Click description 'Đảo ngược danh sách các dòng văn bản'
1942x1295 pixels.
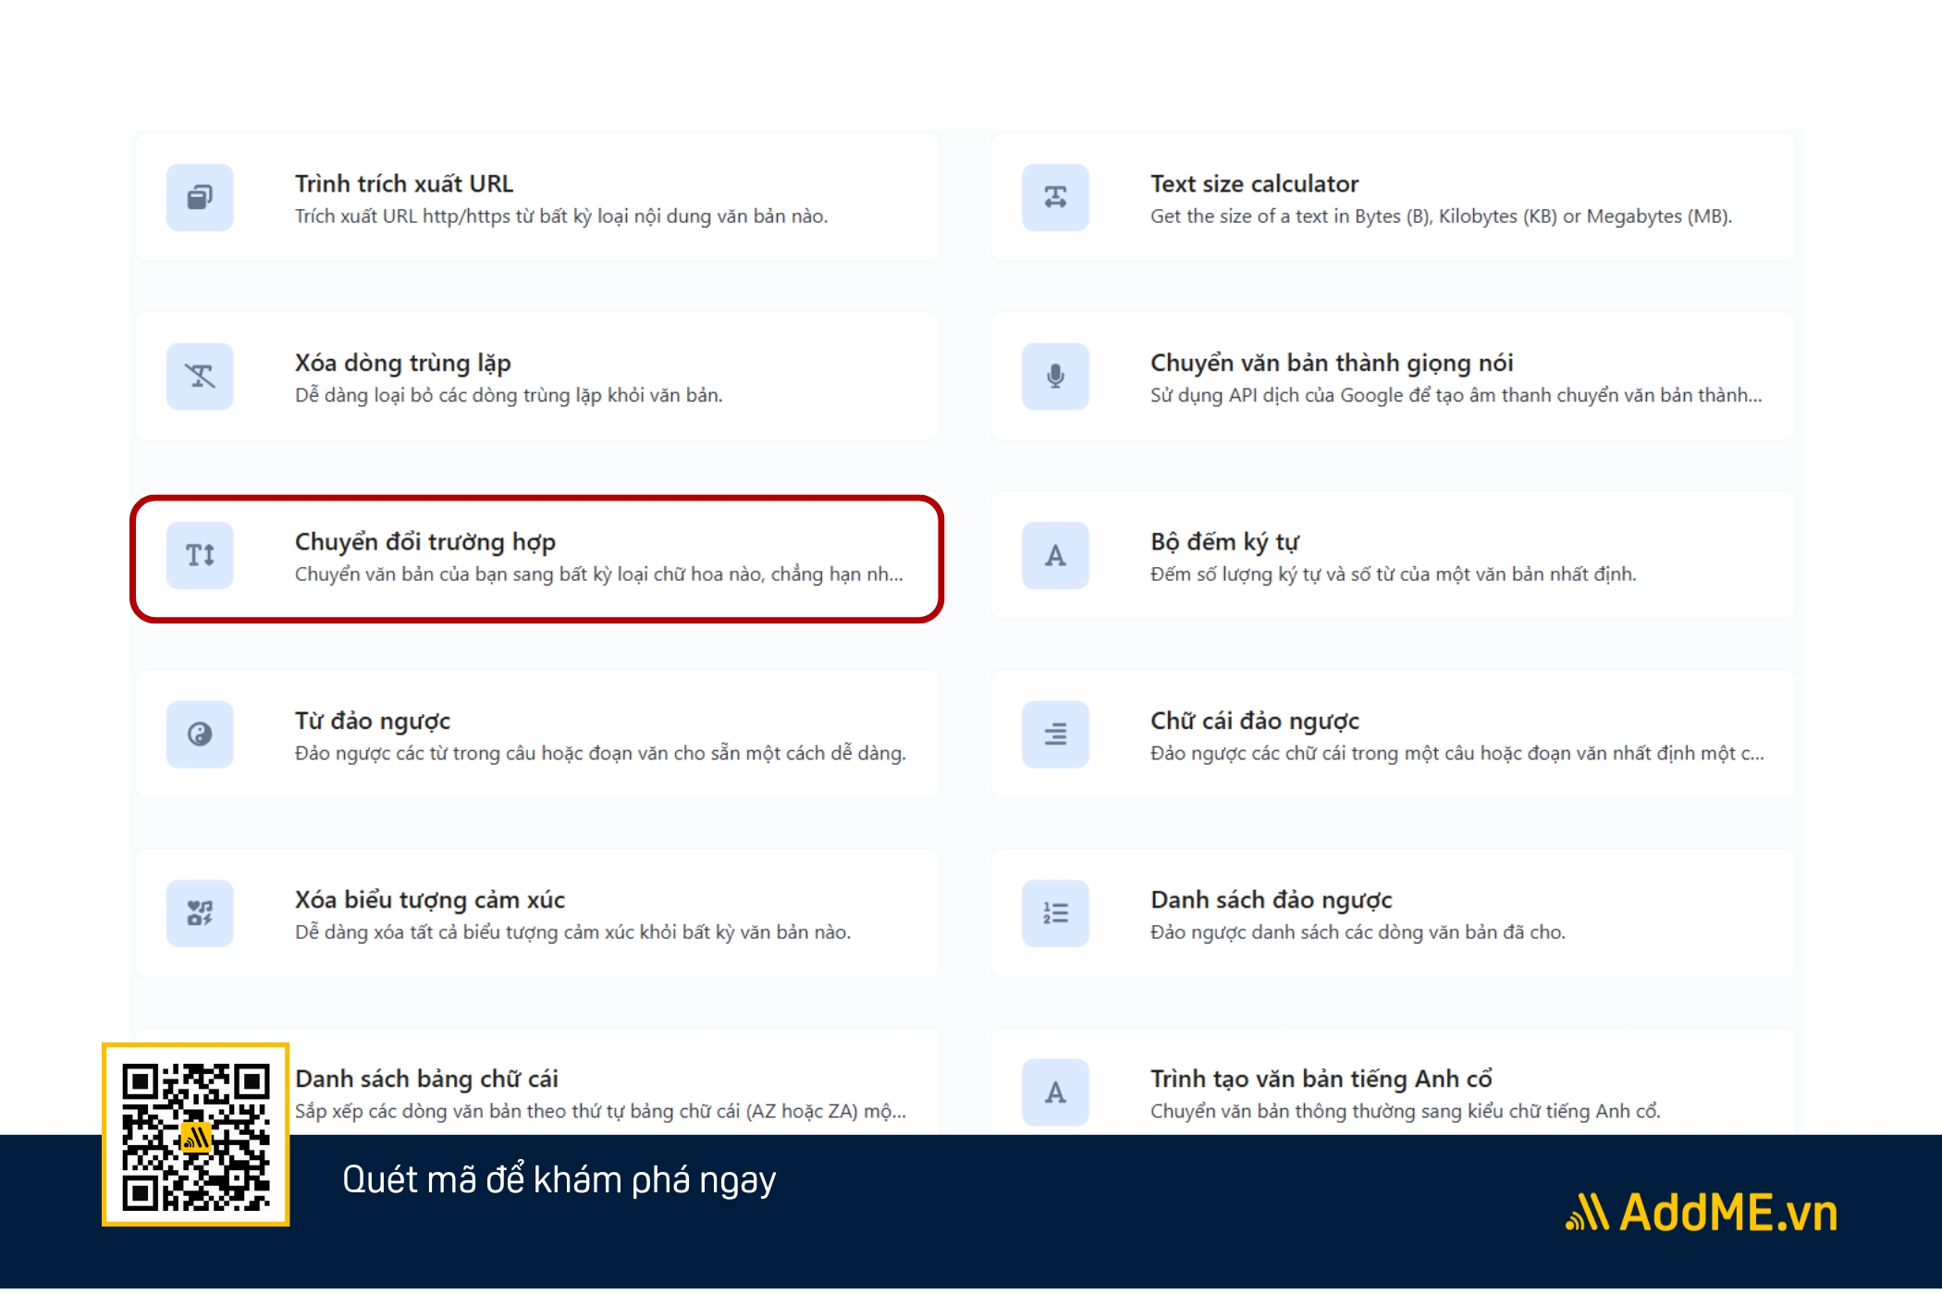1358,932
